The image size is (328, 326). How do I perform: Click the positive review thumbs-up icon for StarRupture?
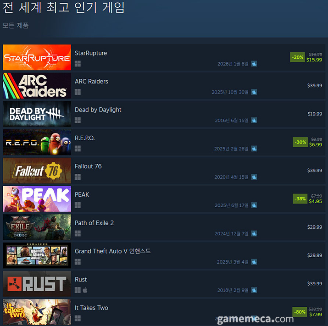(254, 64)
